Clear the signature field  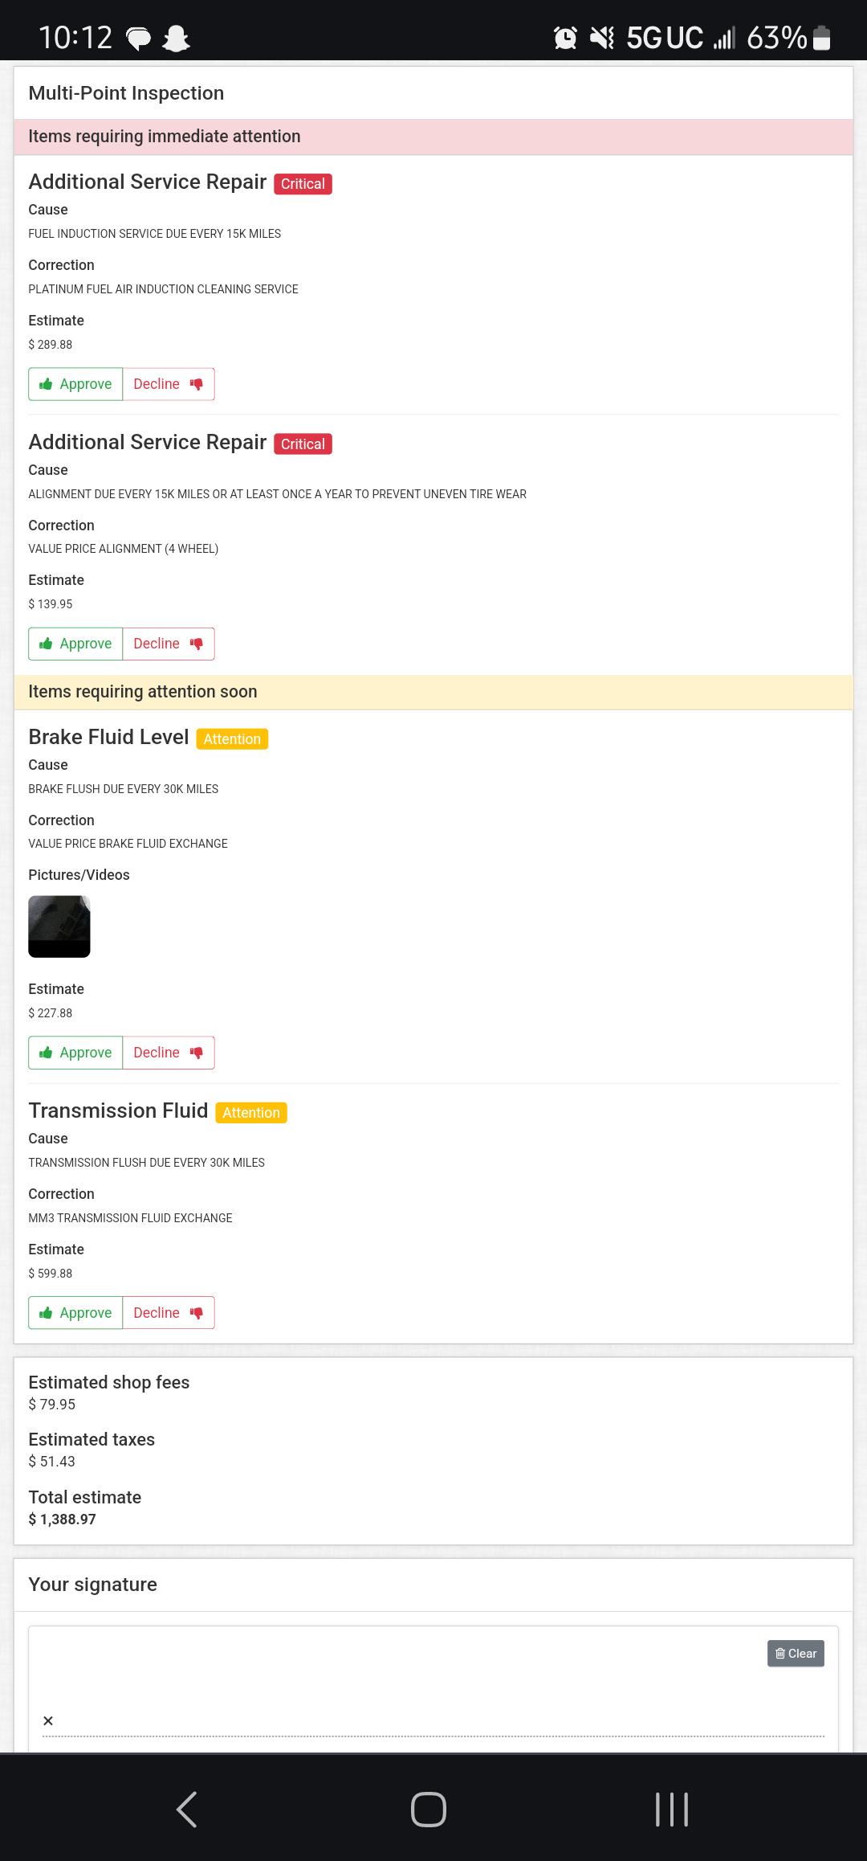tap(796, 1653)
